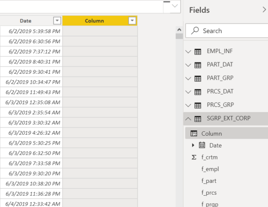Select the cell 6/2/2019 9:30:41 PM

pos(31,72)
